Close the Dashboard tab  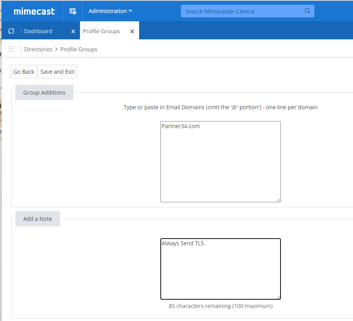73,31
